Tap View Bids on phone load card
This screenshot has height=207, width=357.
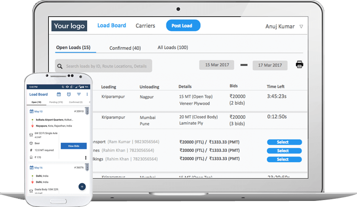74,146
